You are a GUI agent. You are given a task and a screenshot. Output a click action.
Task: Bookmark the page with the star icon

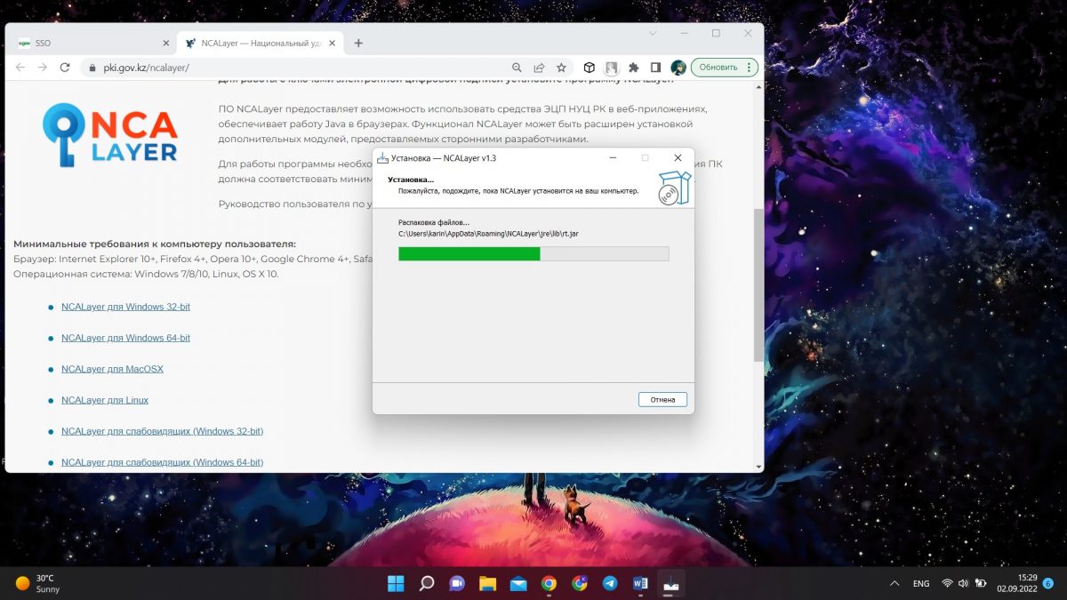pos(561,68)
